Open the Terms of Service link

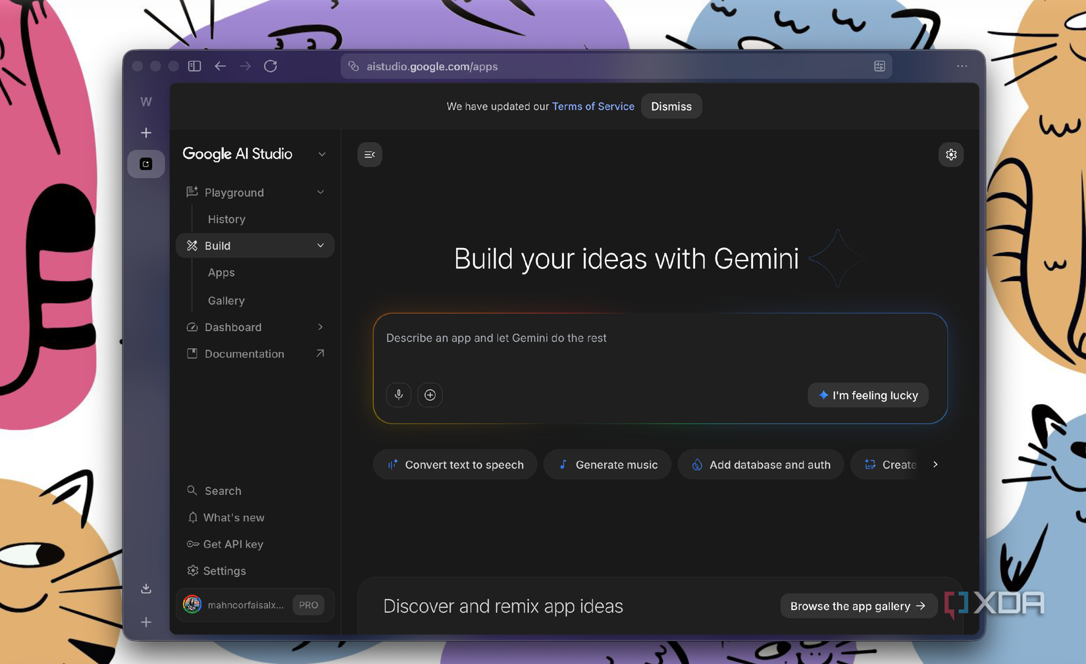(593, 107)
